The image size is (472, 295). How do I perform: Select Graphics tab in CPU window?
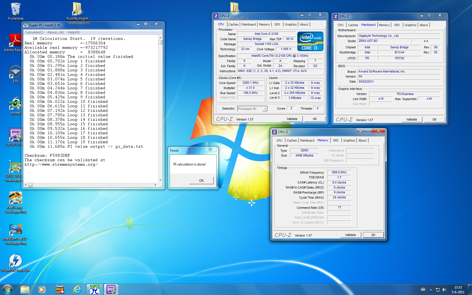tap(291, 24)
